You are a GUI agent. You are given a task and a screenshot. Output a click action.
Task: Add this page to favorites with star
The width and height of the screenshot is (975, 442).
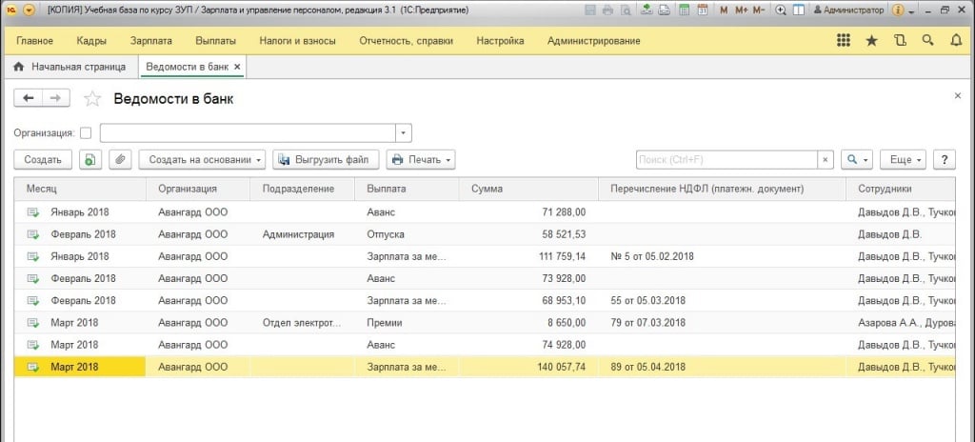92,99
